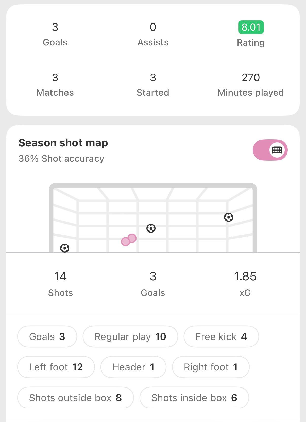Click the goal ball icon at bottom-left post
Image resolution: width=306 pixels, height=422 pixels.
(65, 248)
